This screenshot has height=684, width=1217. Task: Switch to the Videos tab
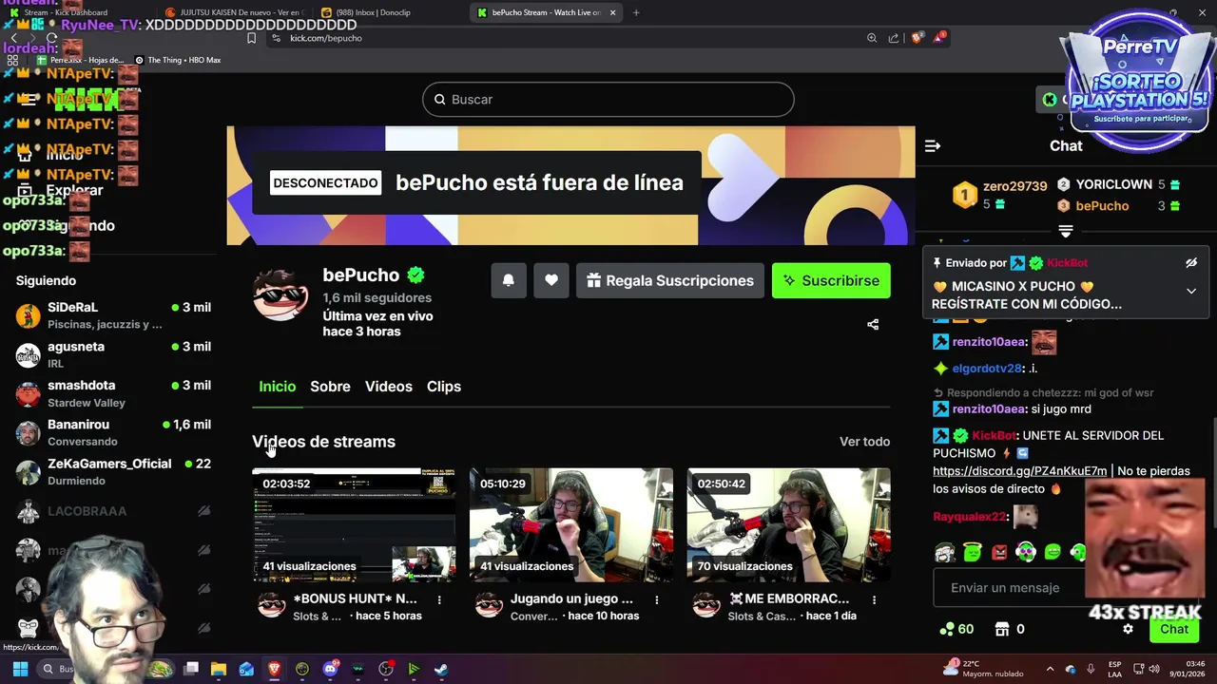pos(389,387)
